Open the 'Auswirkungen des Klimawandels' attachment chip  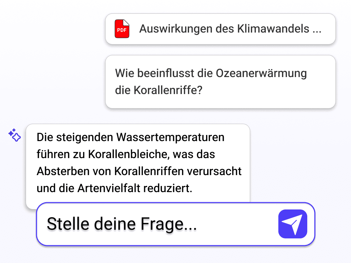point(221,29)
